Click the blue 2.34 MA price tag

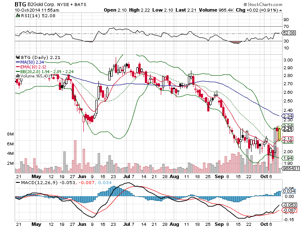[x=288, y=116]
